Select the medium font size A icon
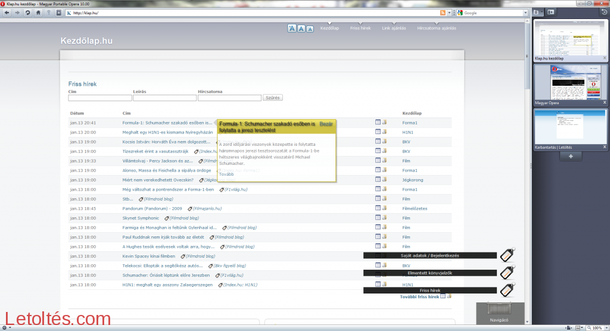610x331 pixels. coord(301,29)
